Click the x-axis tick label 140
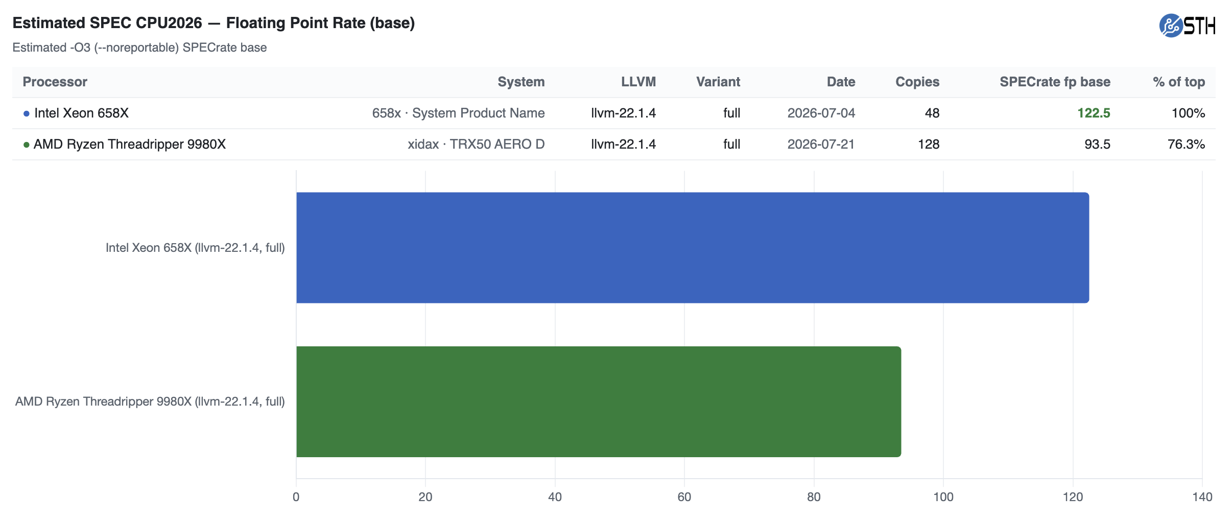This screenshot has width=1232, height=519. [x=1202, y=497]
